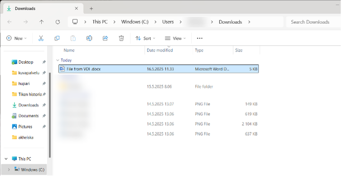Go up one folder level

pos(41,22)
